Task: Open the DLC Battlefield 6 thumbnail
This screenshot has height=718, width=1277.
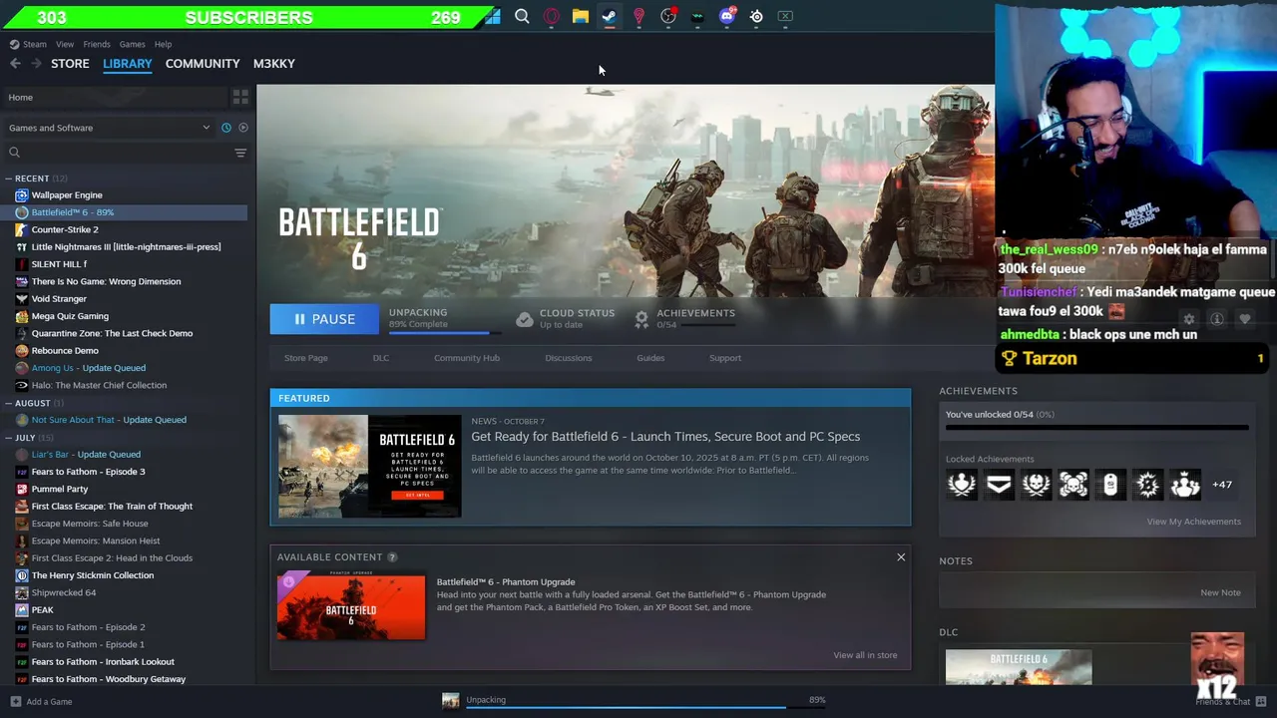Action: pos(1019,667)
